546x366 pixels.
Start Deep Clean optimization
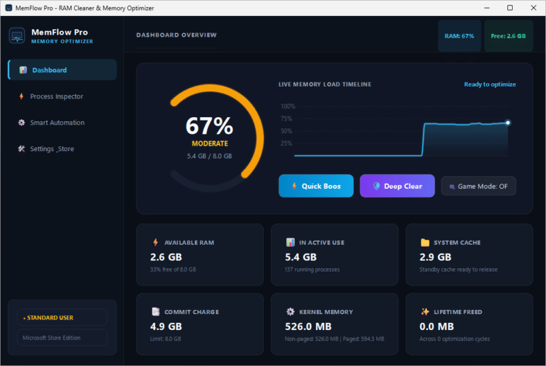(x=397, y=186)
